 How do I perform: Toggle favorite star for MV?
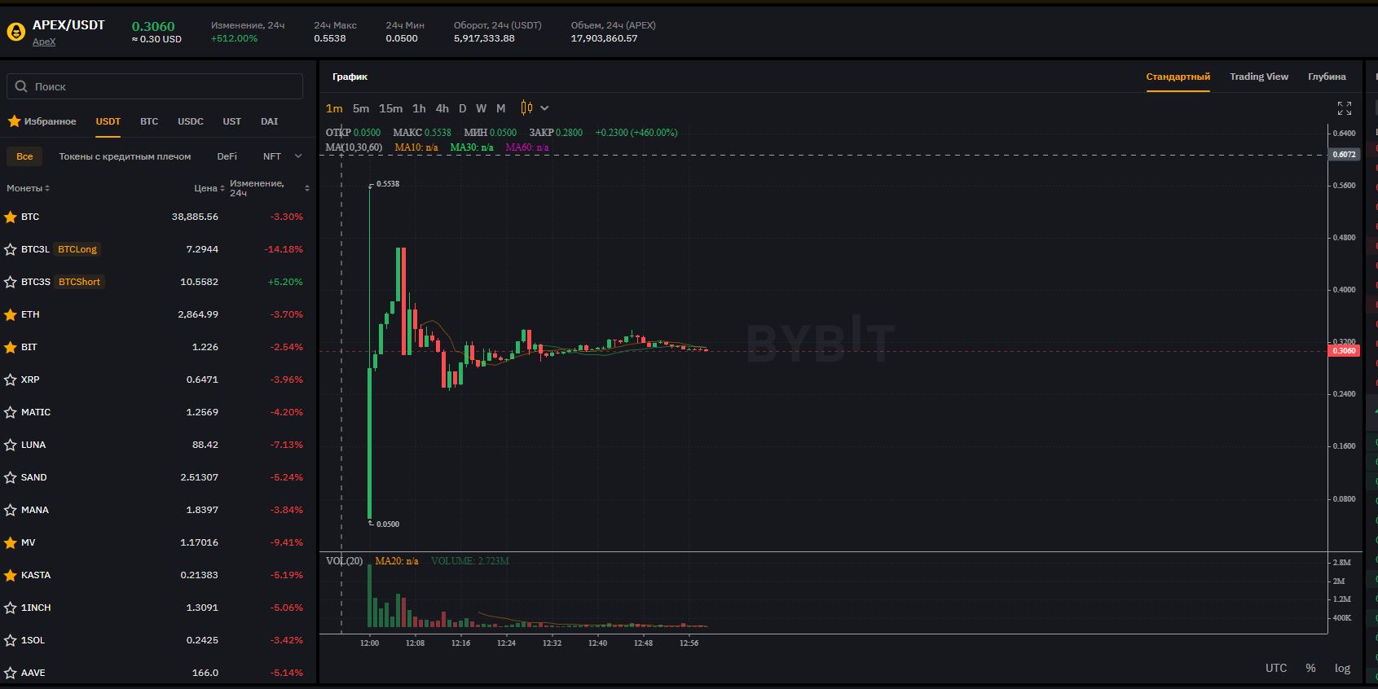11,542
